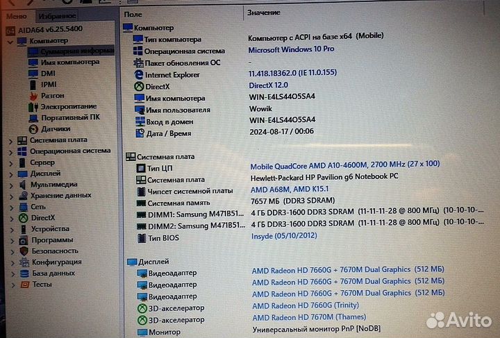Click the Устройства icon in the tree
Screen dimensions: 500x338
point(24,229)
